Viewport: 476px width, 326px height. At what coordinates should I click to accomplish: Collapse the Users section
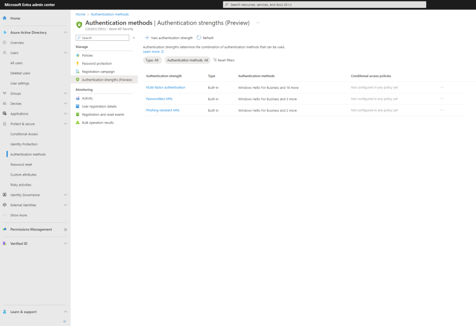click(66, 52)
